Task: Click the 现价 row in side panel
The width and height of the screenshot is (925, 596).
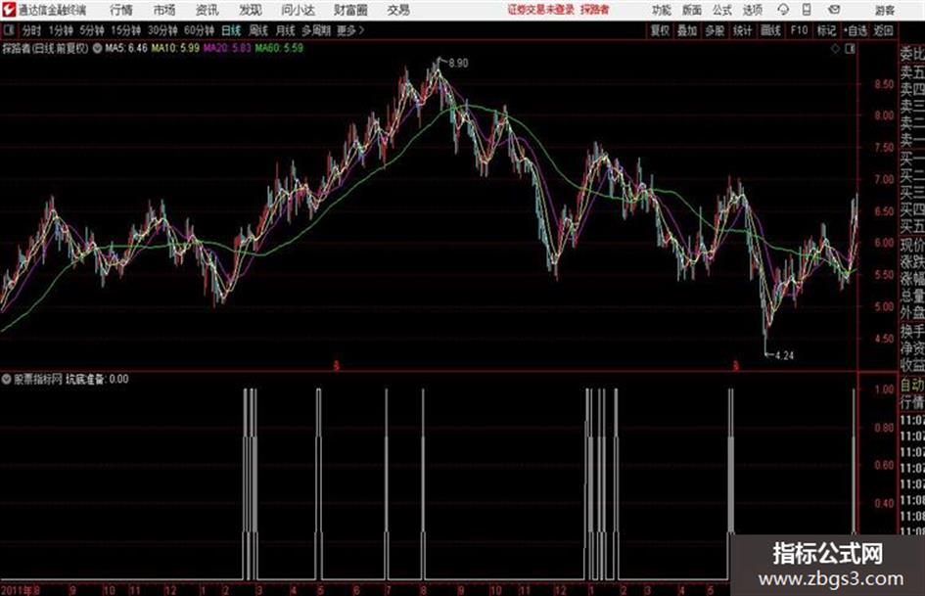Action: point(912,245)
